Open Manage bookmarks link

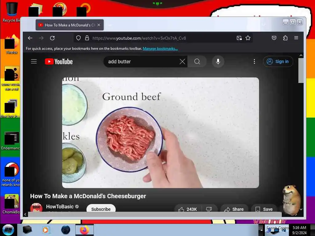point(160,48)
